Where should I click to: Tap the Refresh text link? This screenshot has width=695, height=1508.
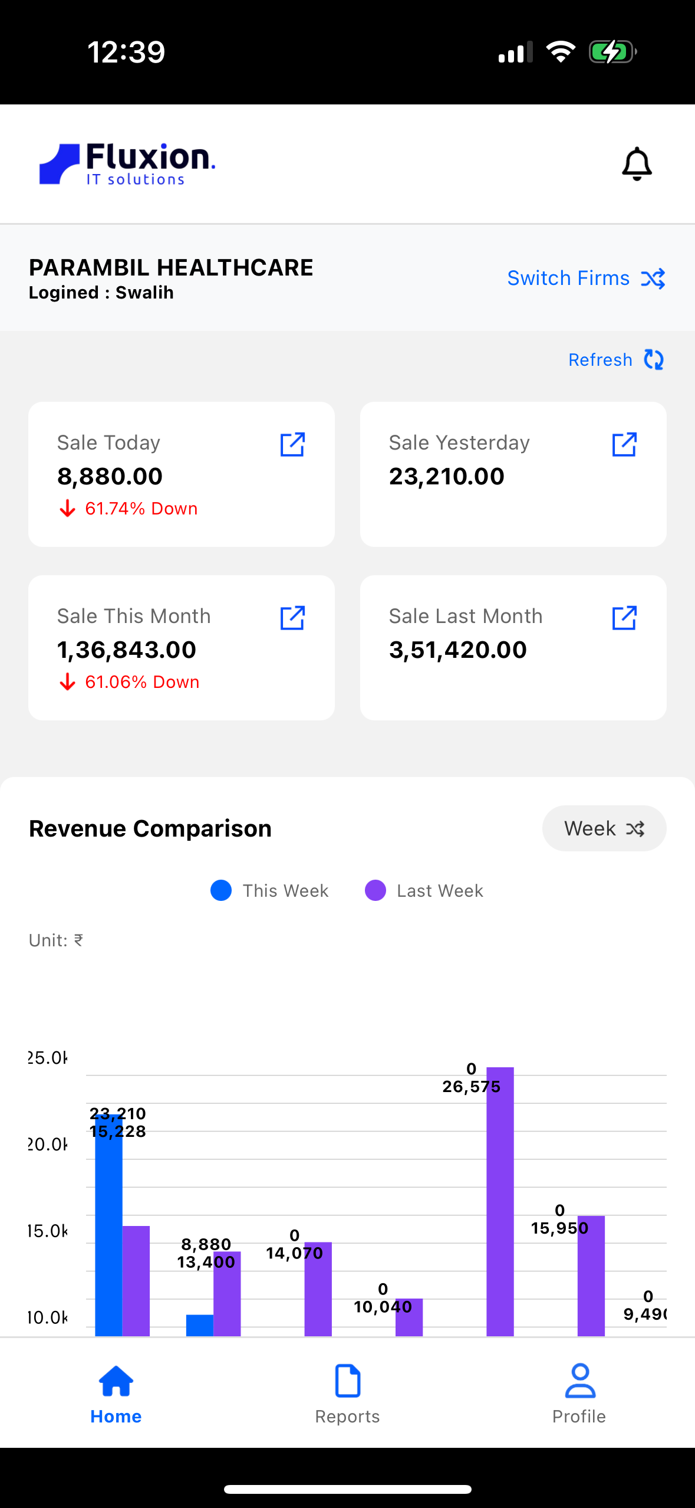pyautogui.click(x=600, y=360)
